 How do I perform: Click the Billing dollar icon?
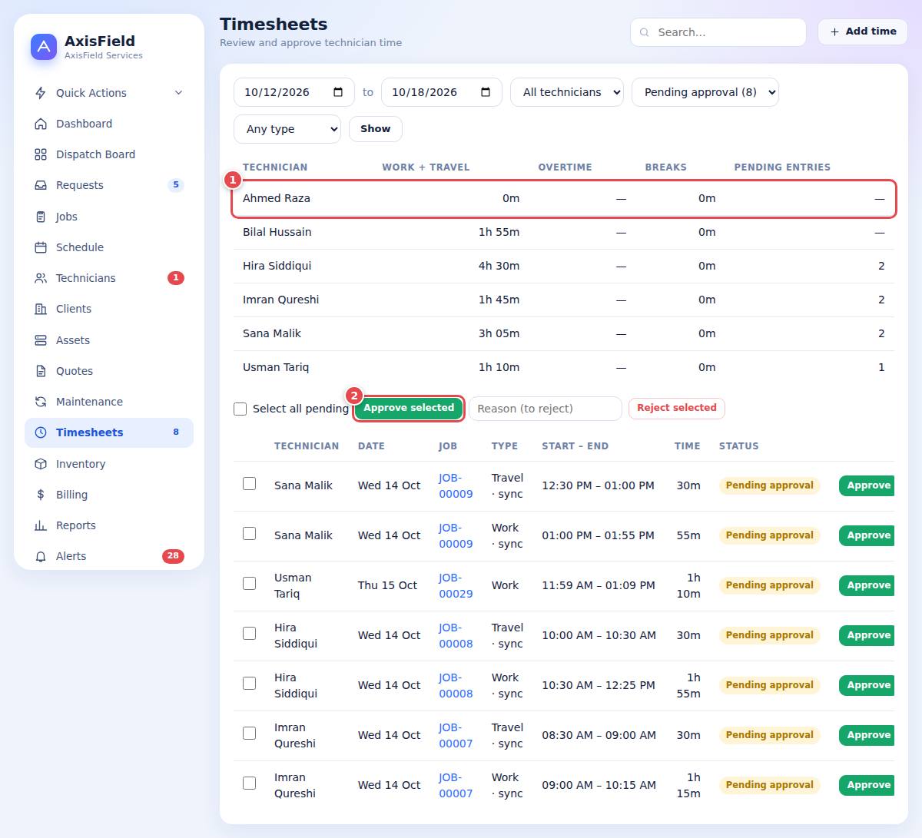pyautogui.click(x=41, y=495)
